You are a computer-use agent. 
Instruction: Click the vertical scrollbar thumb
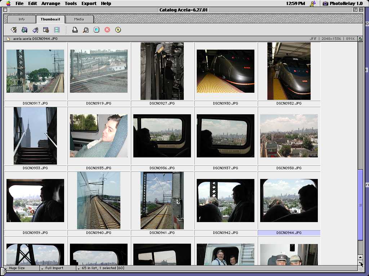coord(360,205)
